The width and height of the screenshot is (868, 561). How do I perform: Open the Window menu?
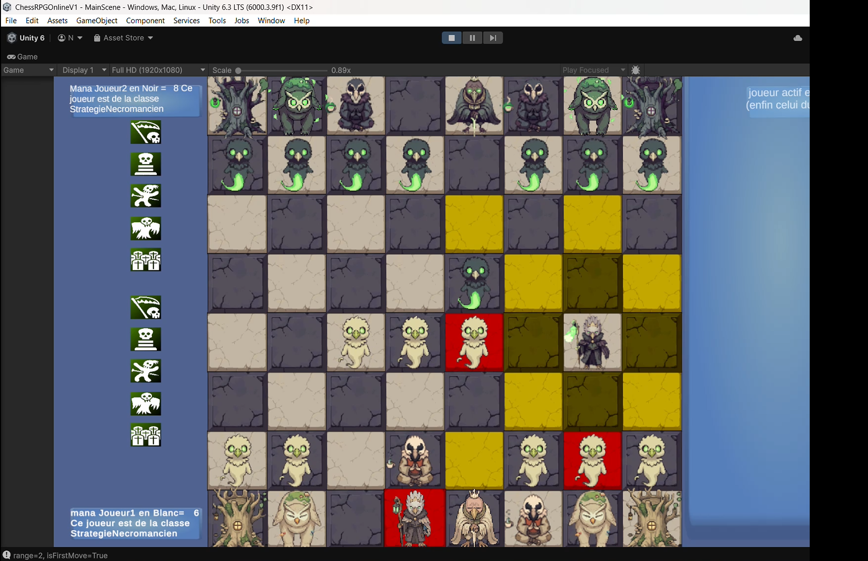(x=271, y=21)
